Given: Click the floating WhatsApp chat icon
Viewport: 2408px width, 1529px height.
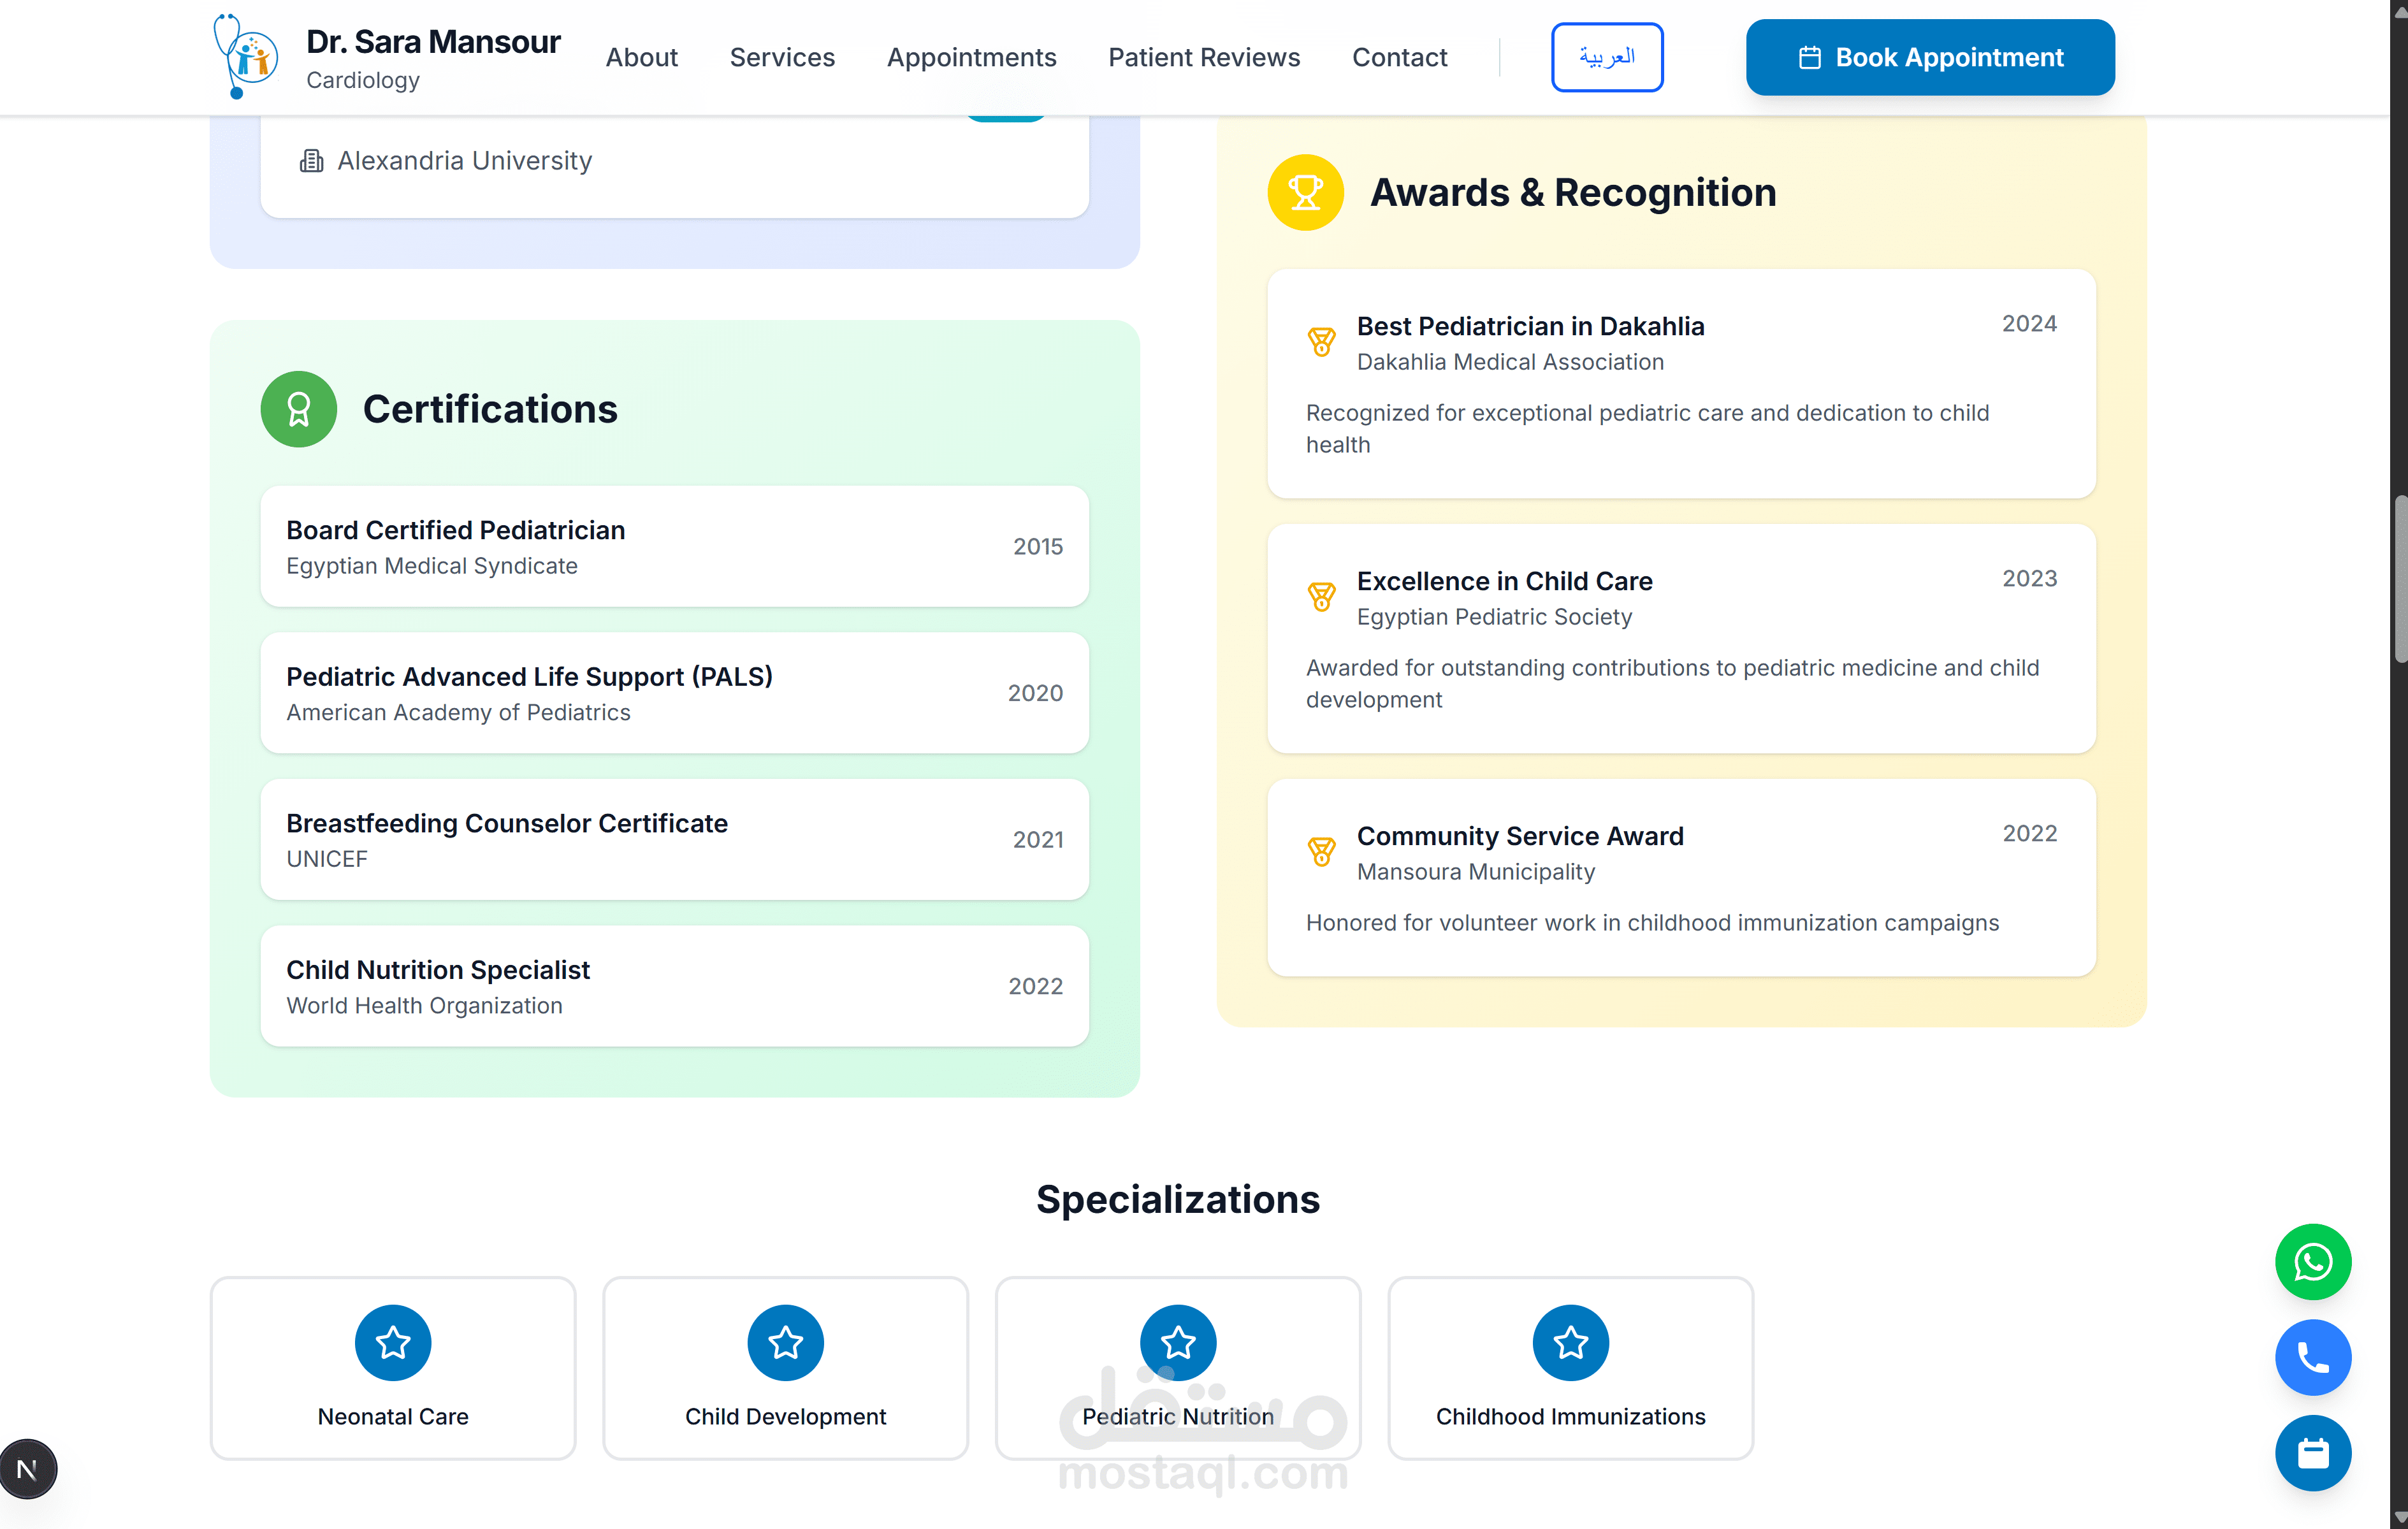Looking at the screenshot, I should point(2312,1261).
